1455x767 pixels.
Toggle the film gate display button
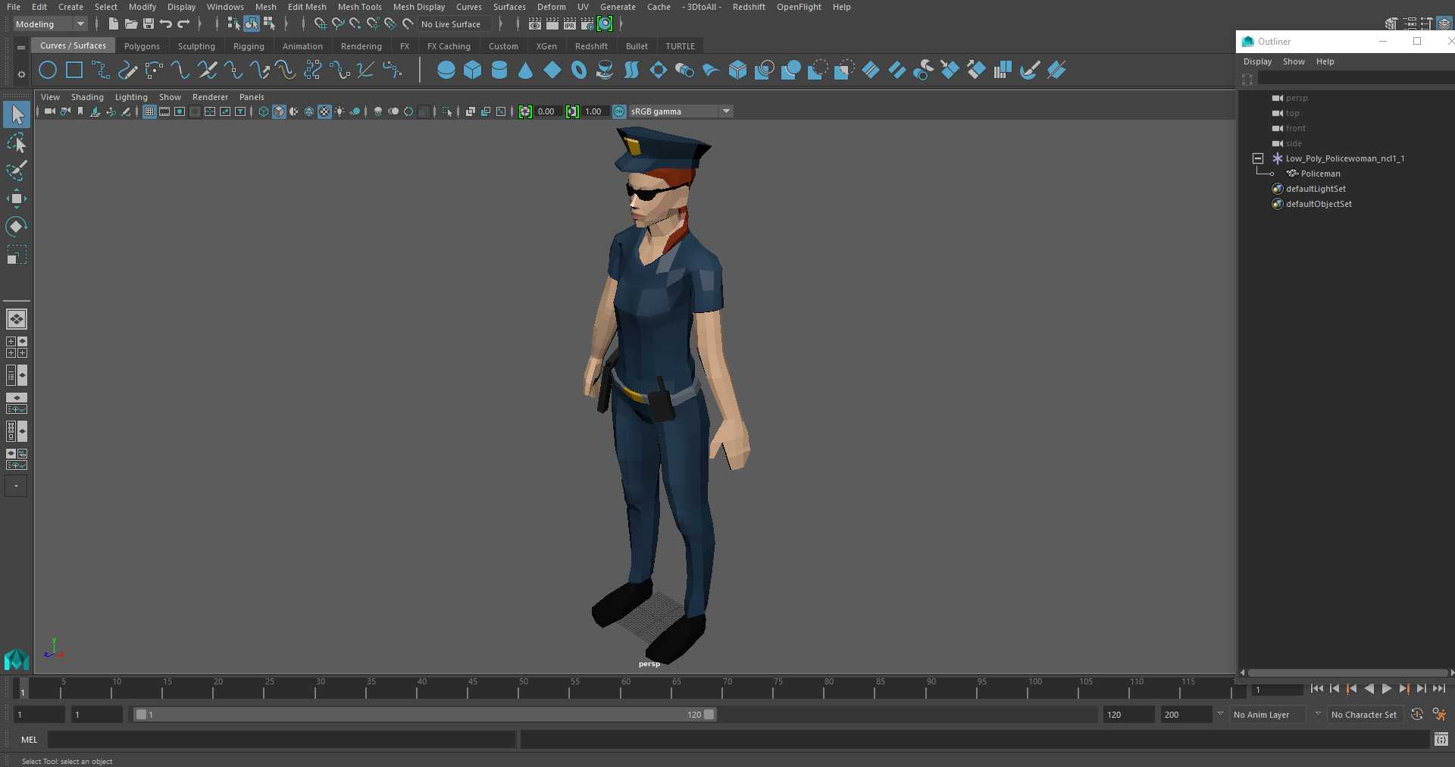point(164,111)
